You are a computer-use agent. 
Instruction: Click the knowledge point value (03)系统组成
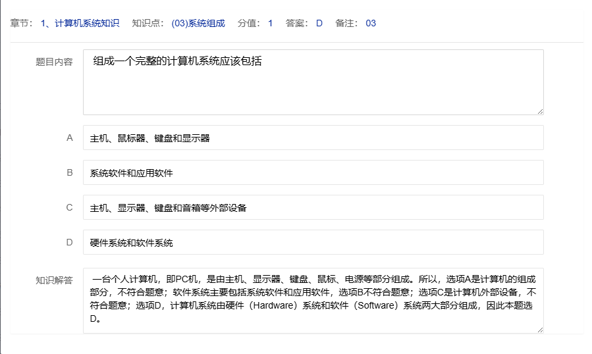coord(198,24)
